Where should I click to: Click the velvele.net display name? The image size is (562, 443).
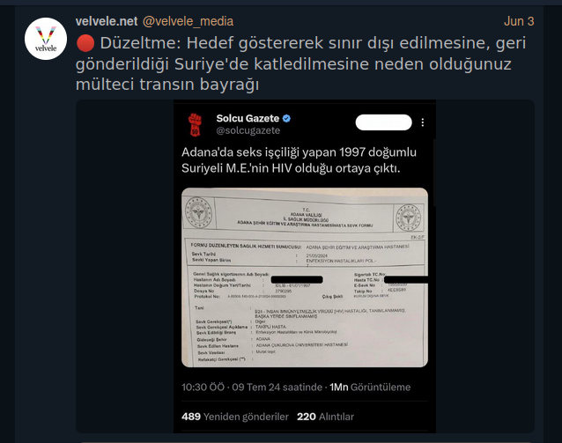point(107,21)
